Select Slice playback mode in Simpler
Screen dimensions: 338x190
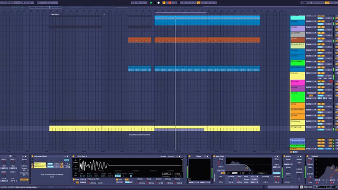coord(76,175)
